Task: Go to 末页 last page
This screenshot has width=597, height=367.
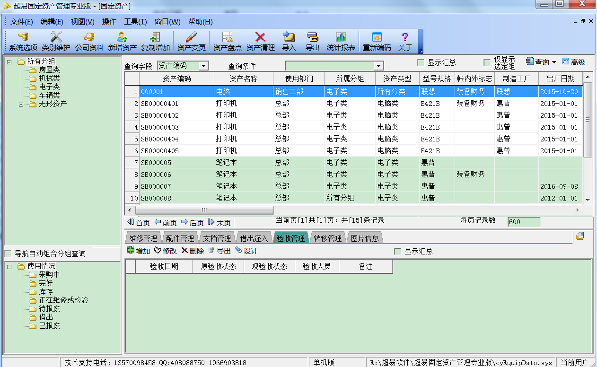Action: point(219,223)
